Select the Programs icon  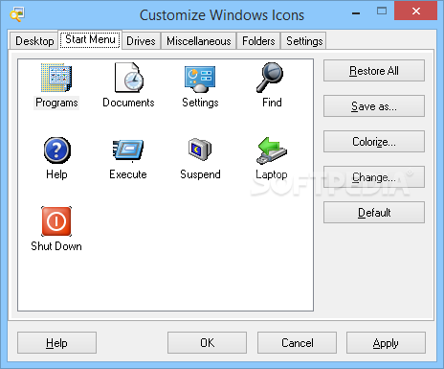[56, 78]
